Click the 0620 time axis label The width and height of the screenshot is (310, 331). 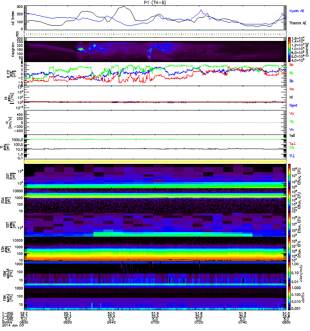[x=67, y=322]
